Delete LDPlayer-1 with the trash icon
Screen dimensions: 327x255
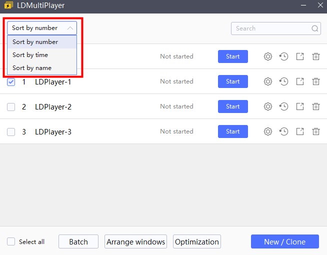[316, 81]
